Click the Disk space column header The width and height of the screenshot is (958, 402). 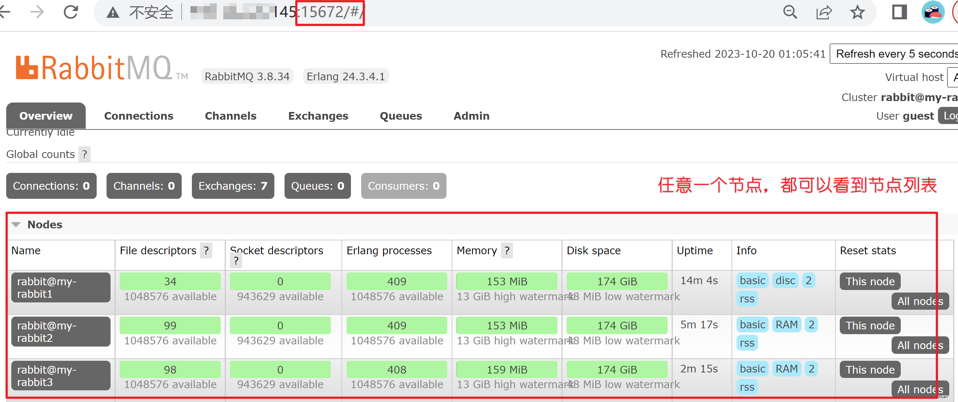(x=594, y=251)
